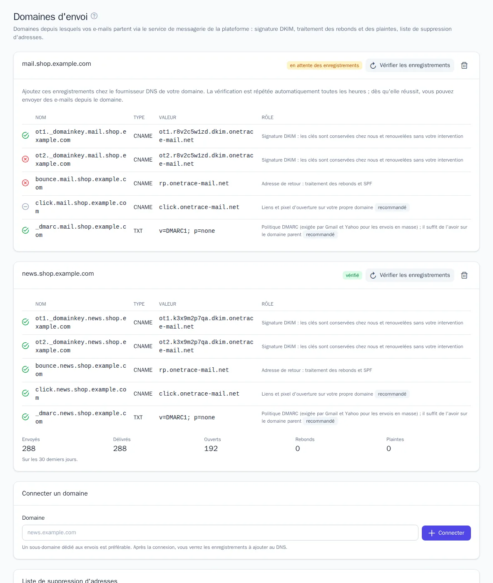Select the v=DMARC1; p=none value for _dmarc.news.shop.example.com
This screenshot has width=493, height=583.
(x=187, y=418)
